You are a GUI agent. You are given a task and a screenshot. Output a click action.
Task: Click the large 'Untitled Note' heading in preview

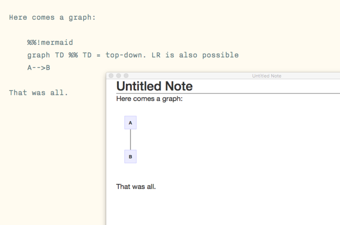click(x=154, y=86)
